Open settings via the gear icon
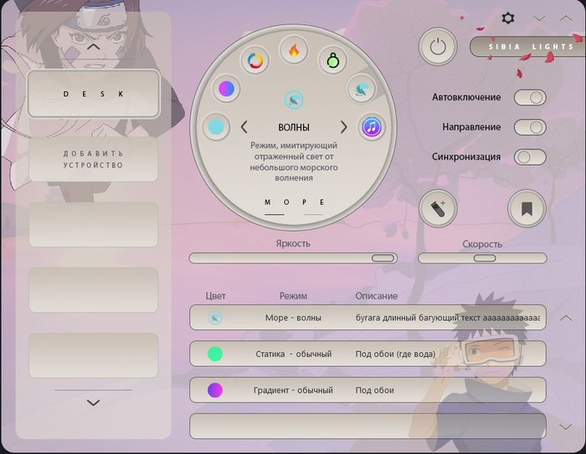 [x=508, y=18]
